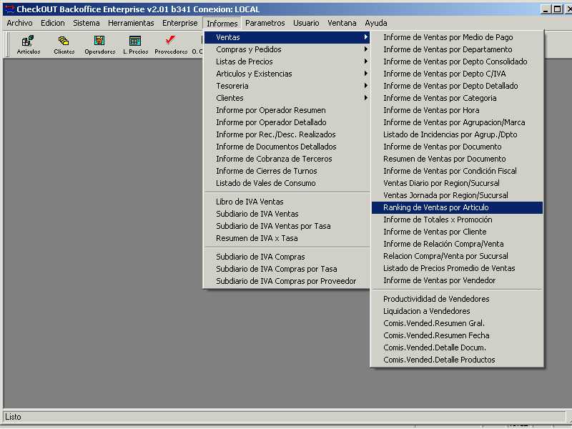Open the Parametros menu
This screenshot has height=429, width=572.
coord(265,23)
